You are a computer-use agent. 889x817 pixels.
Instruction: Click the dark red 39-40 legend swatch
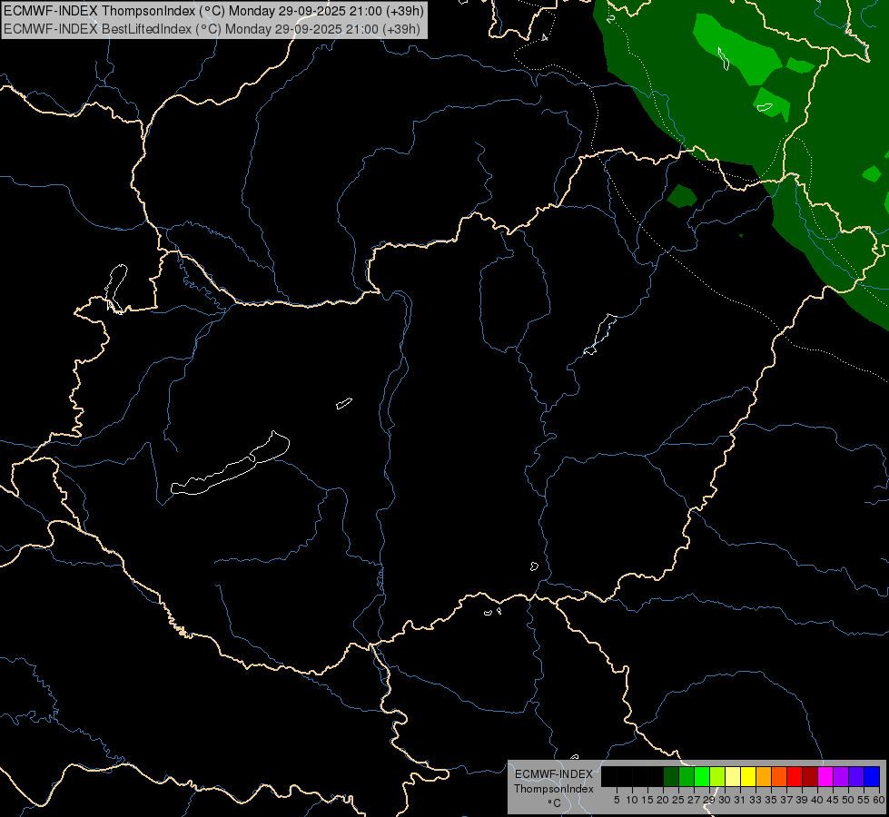pyautogui.click(x=810, y=776)
